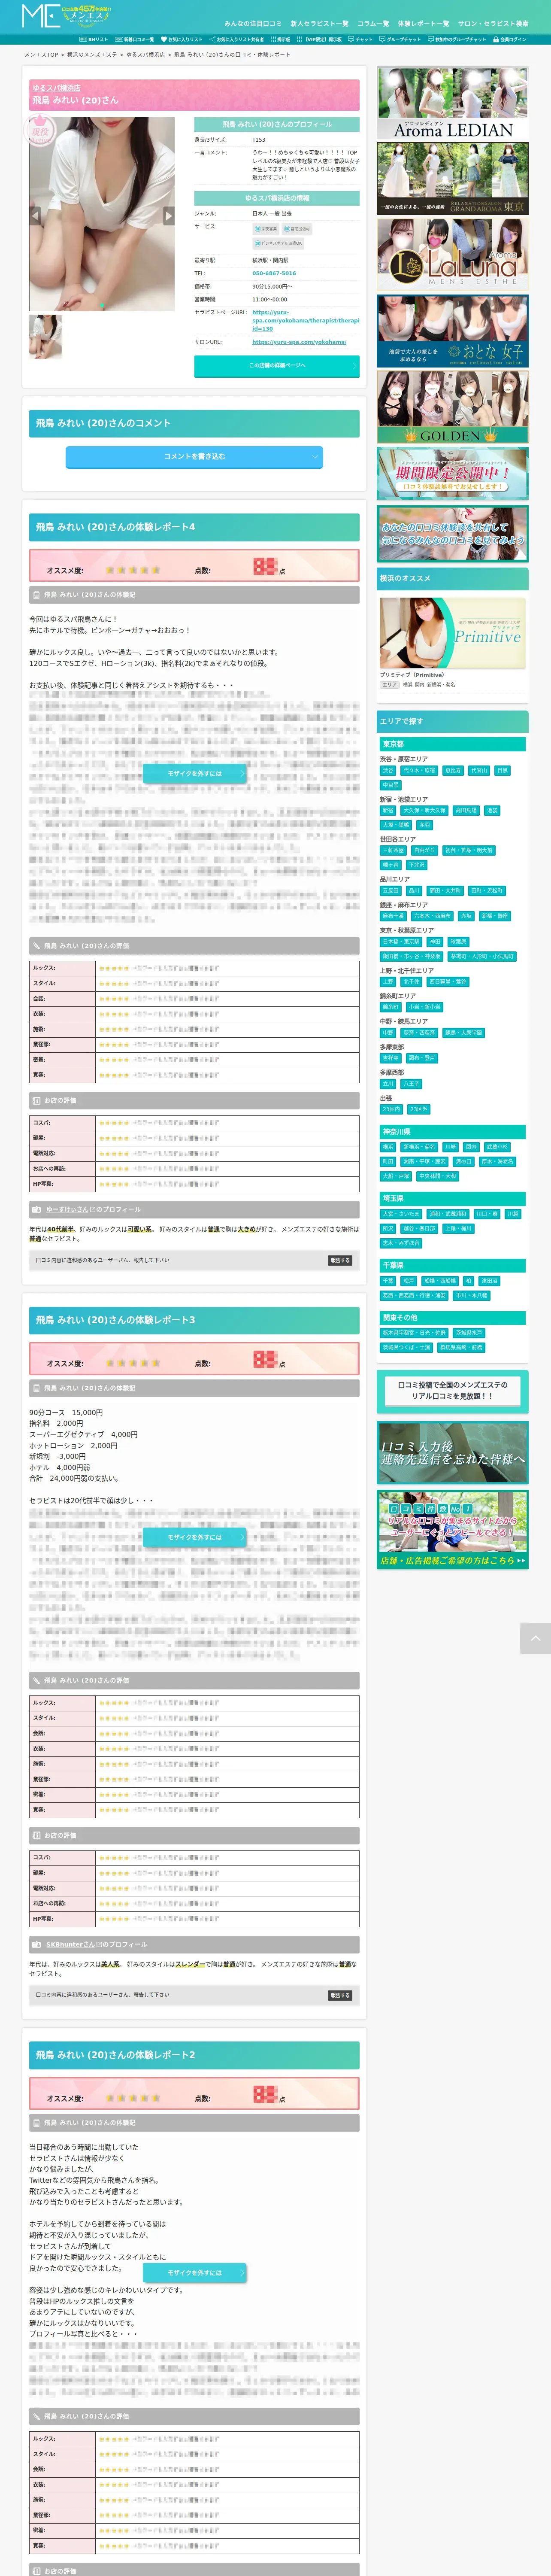Select 大宮・さいたま area tag
The height and width of the screenshot is (2576, 551).
[x=401, y=1214]
